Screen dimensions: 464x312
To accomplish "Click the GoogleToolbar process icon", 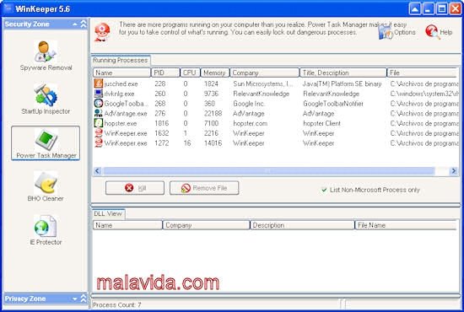I will point(98,103).
